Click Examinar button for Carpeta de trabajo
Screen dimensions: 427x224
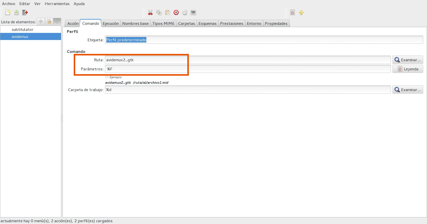408,90
